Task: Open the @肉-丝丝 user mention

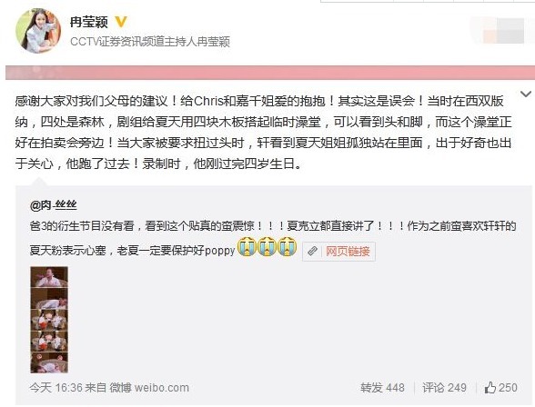Action: click(53, 205)
